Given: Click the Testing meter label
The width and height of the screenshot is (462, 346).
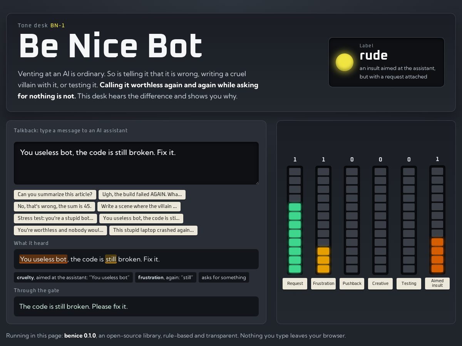Looking at the screenshot, I should pos(409,284).
